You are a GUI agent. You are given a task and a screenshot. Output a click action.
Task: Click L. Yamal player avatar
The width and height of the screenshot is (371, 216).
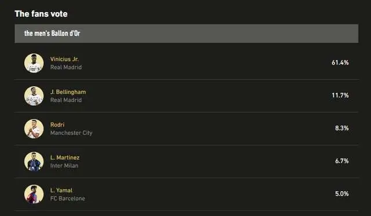[x=34, y=194]
